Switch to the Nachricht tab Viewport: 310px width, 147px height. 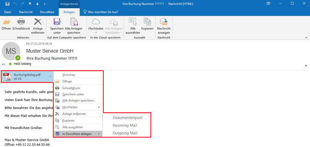click(x=26, y=12)
